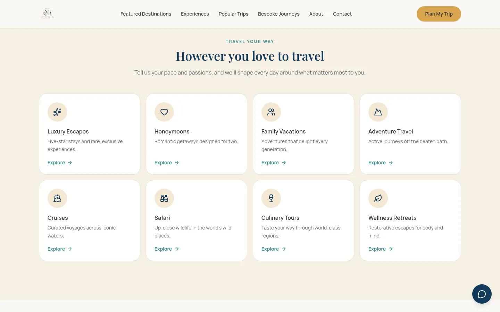Click 'Romantic getaways designed for two.' text
The width and height of the screenshot is (500, 312).
click(196, 141)
